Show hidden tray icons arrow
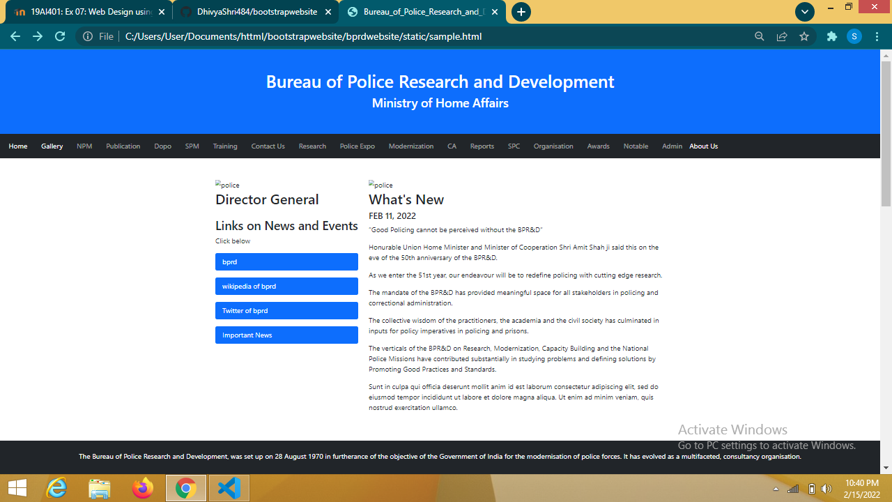The height and width of the screenshot is (502, 892). click(x=776, y=489)
